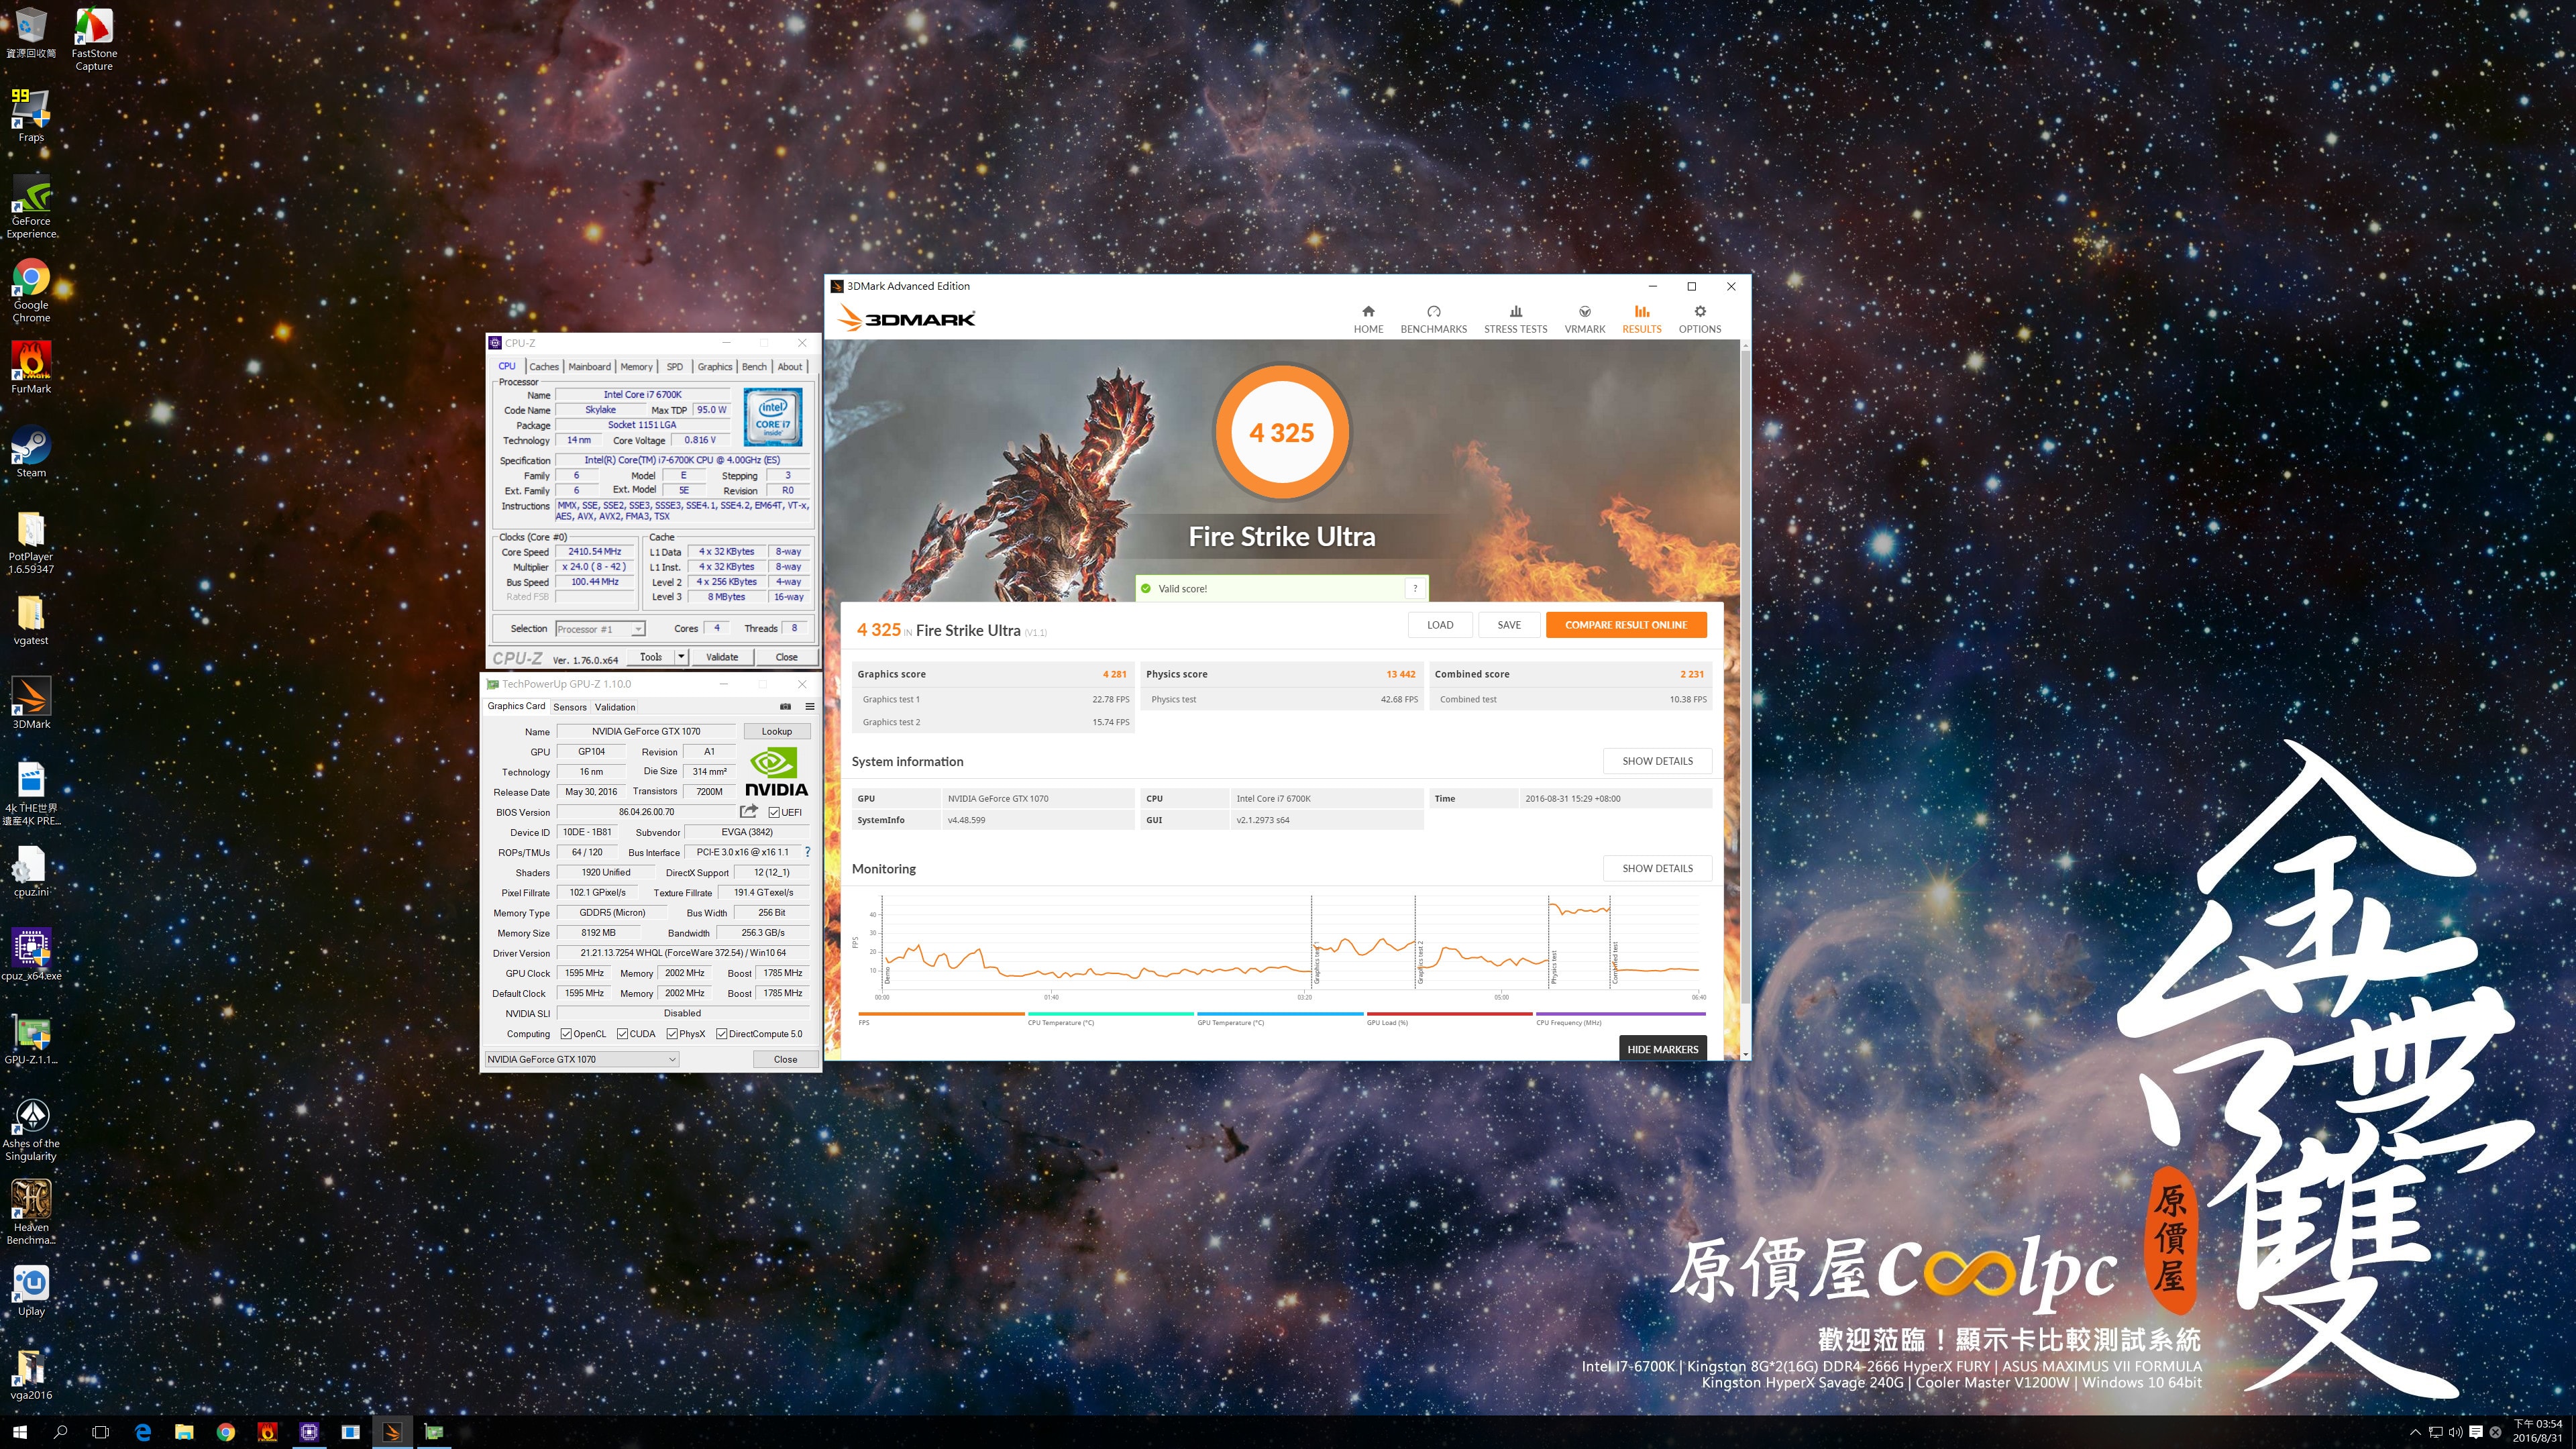Open FurMark desktop shortcut

[31, 367]
